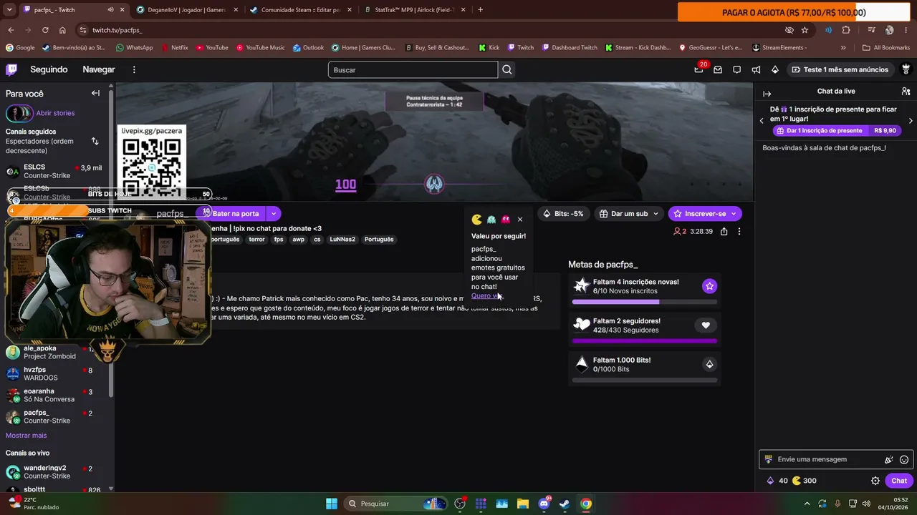Go to Seguindo tab

point(49,69)
